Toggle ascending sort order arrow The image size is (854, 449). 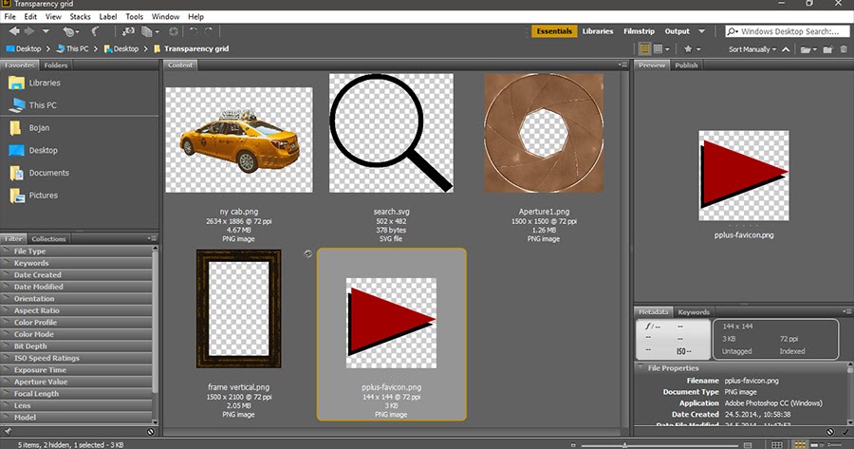click(787, 48)
